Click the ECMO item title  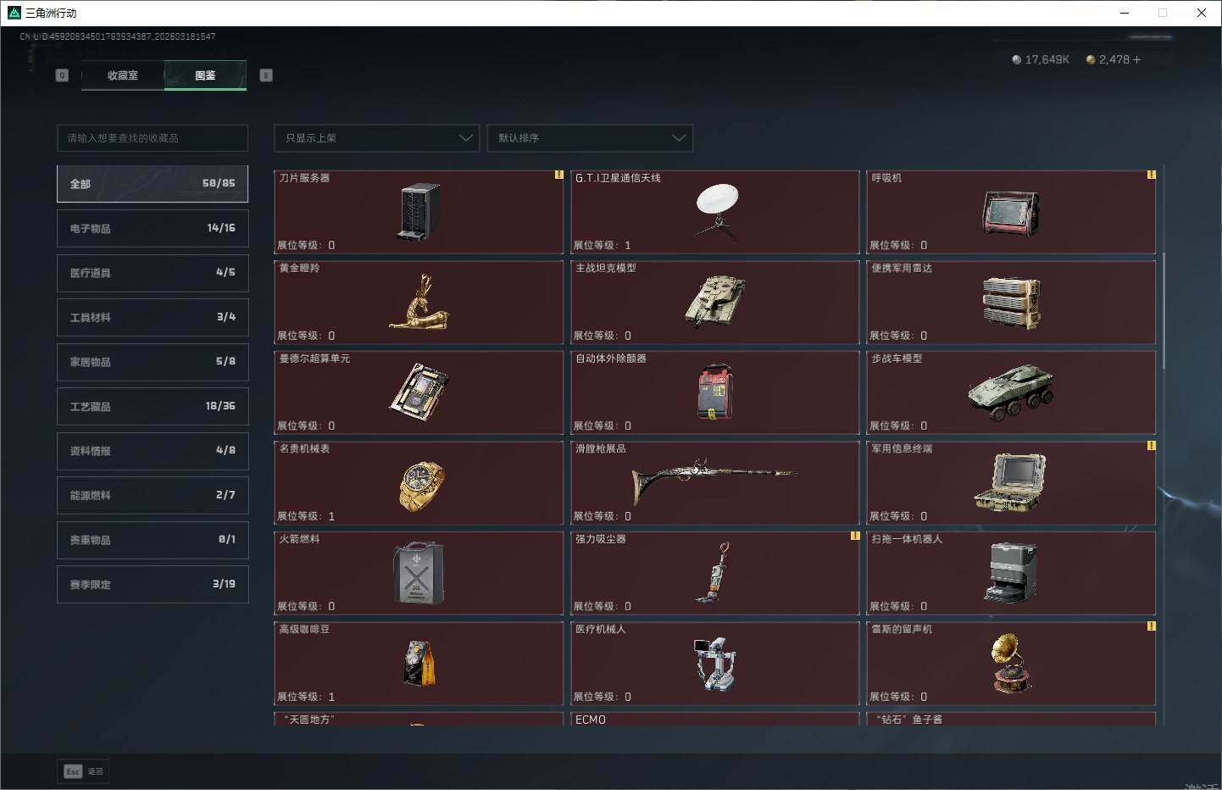[x=591, y=720]
